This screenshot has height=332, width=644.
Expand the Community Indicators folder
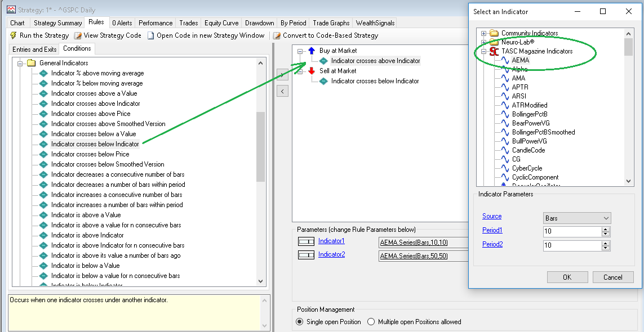483,33
